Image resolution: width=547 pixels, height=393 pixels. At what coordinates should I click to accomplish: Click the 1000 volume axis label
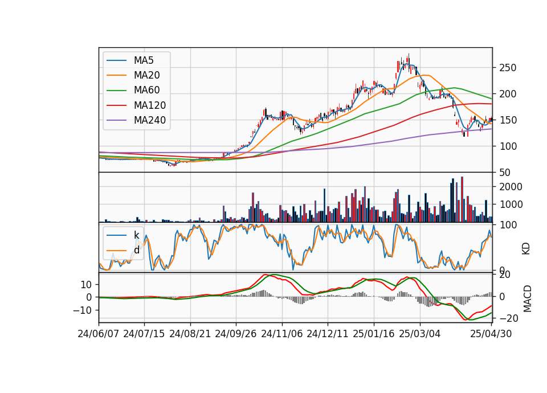point(511,204)
